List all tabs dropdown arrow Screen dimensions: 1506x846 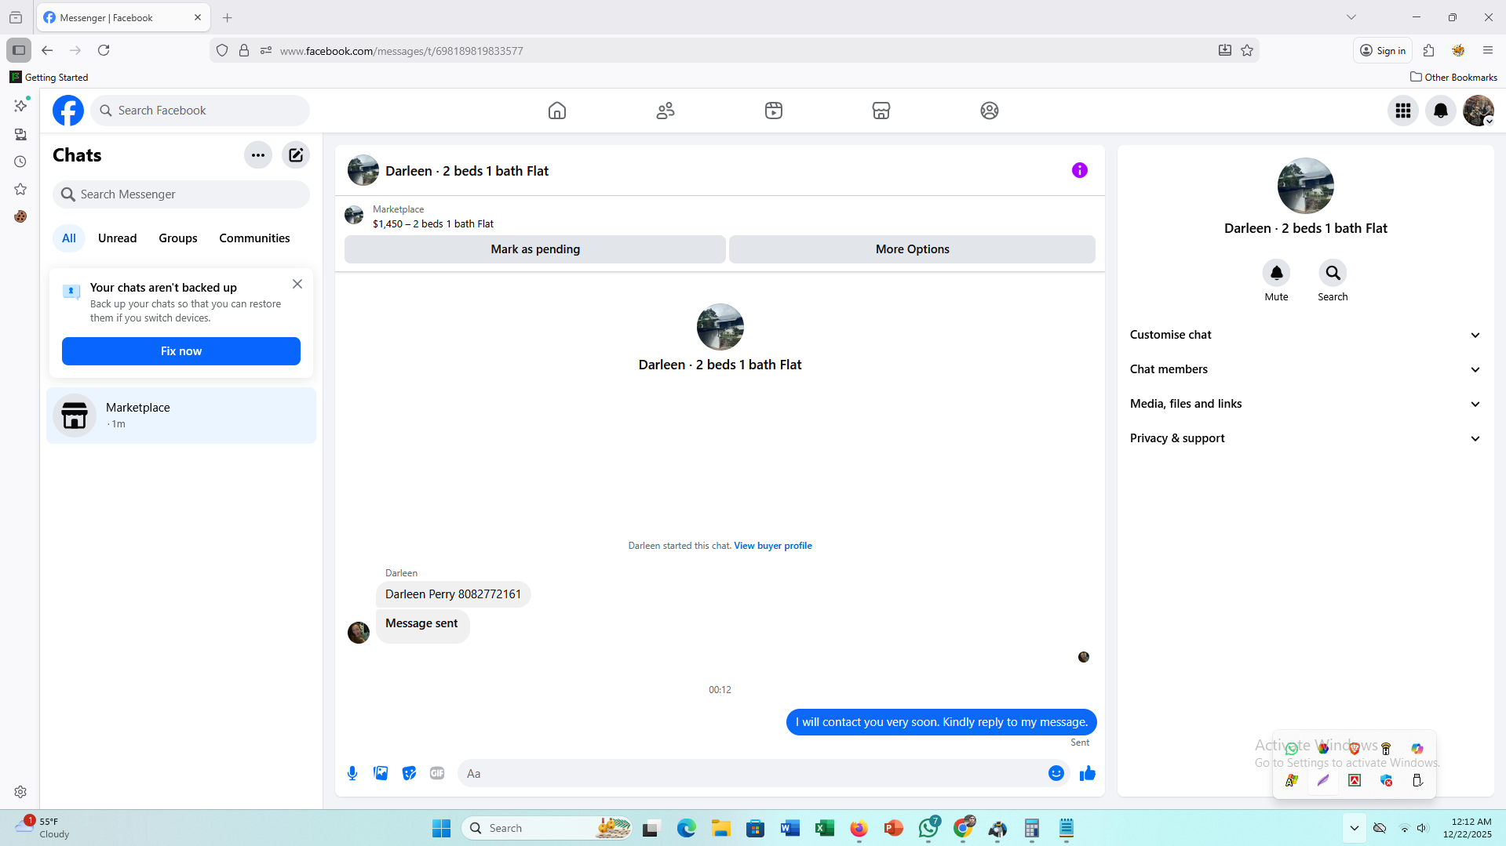click(1351, 17)
